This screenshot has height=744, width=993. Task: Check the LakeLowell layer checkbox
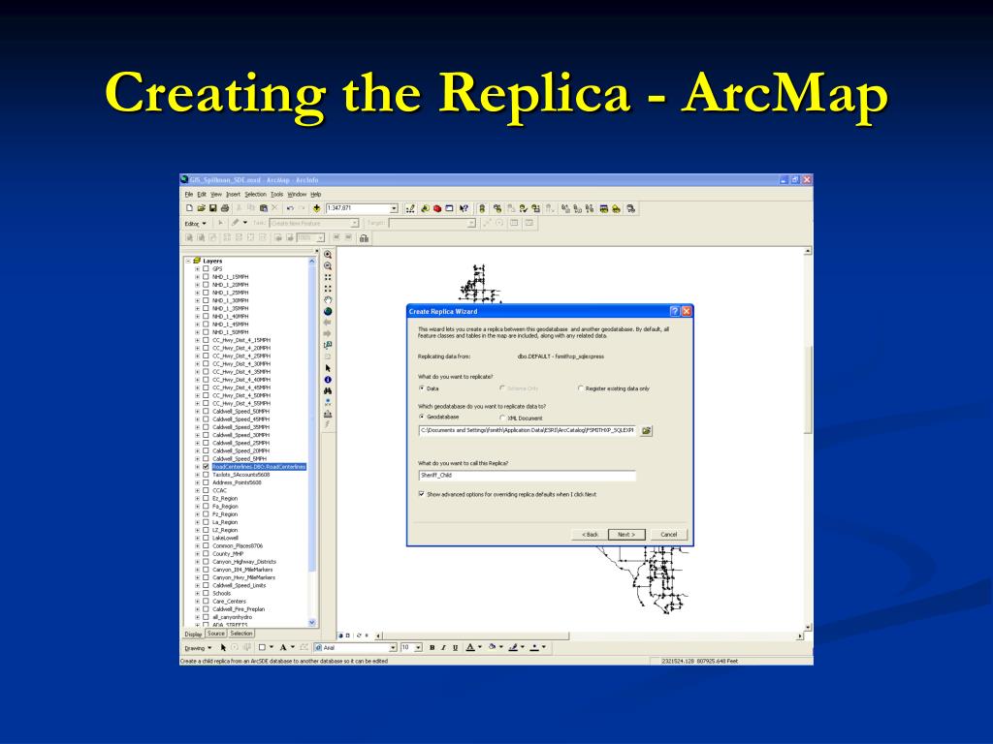pyautogui.click(x=206, y=538)
